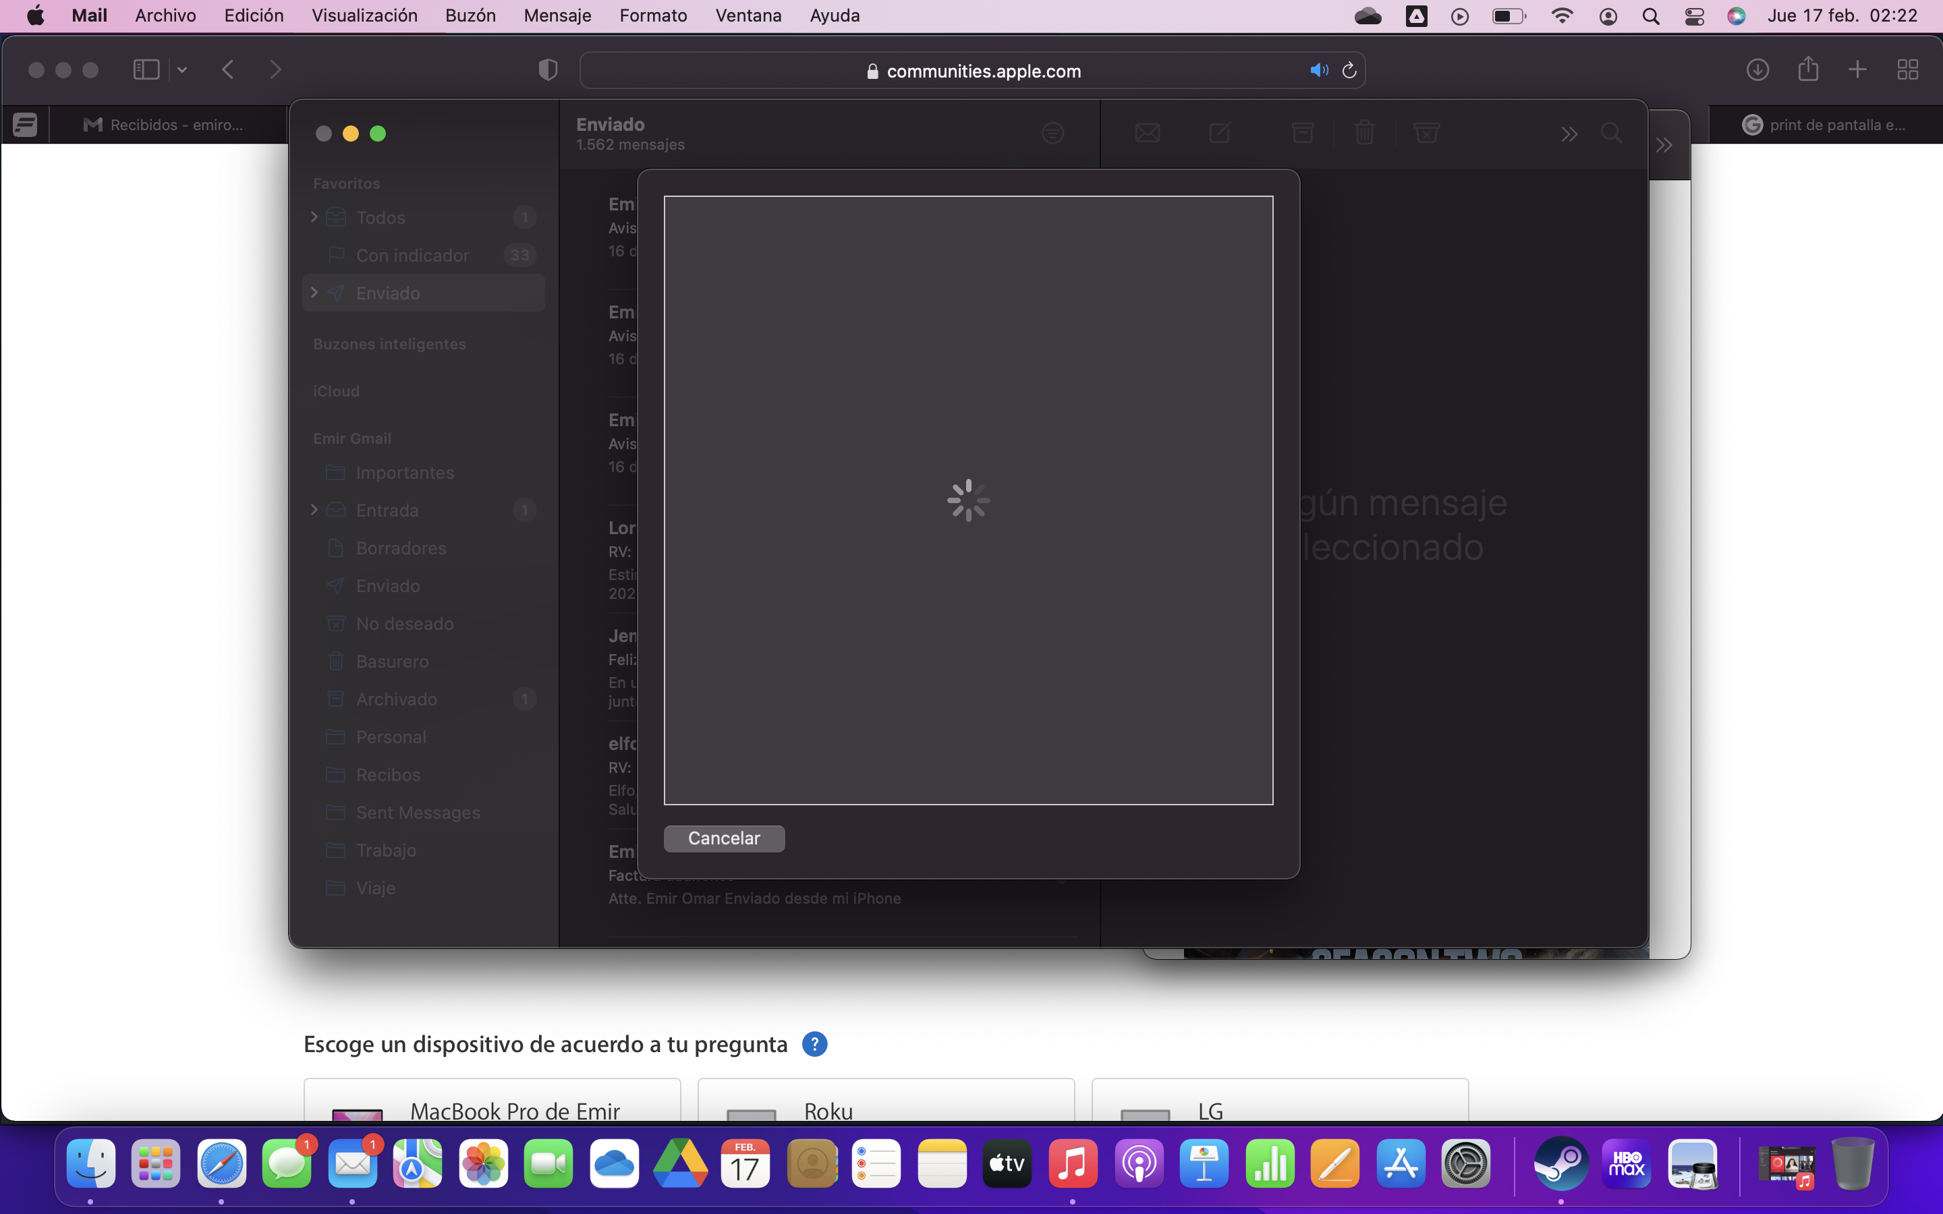Click the get new mail envelope icon
The width and height of the screenshot is (1943, 1214).
(x=1148, y=132)
